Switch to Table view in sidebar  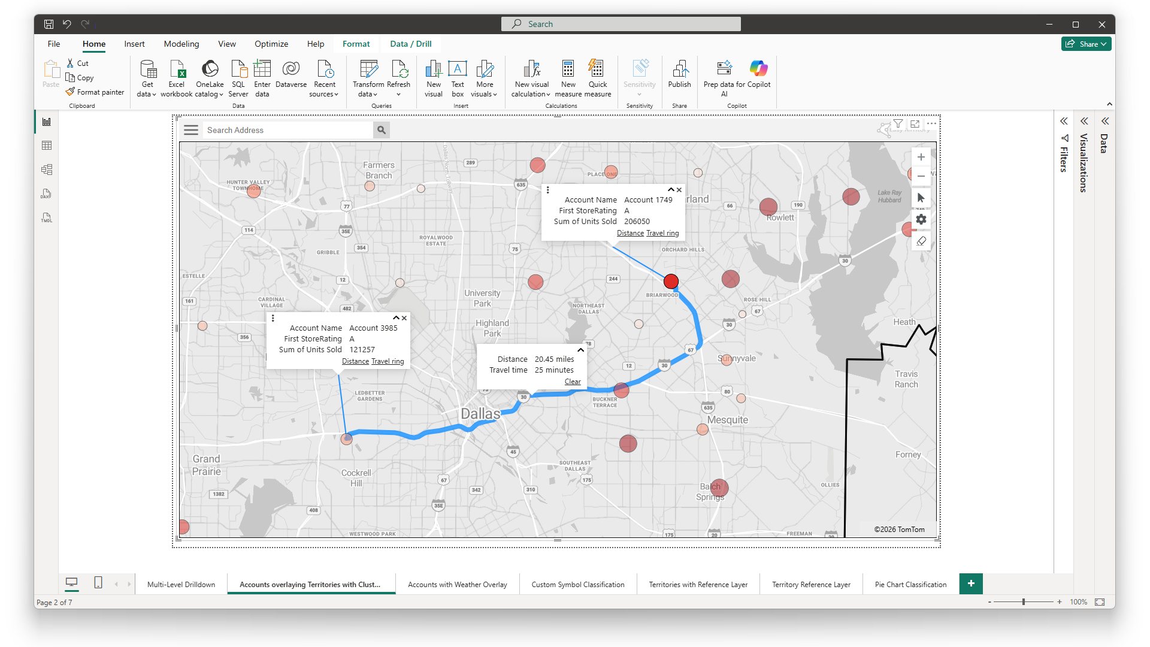pyautogui.click(x=47, y=146)
